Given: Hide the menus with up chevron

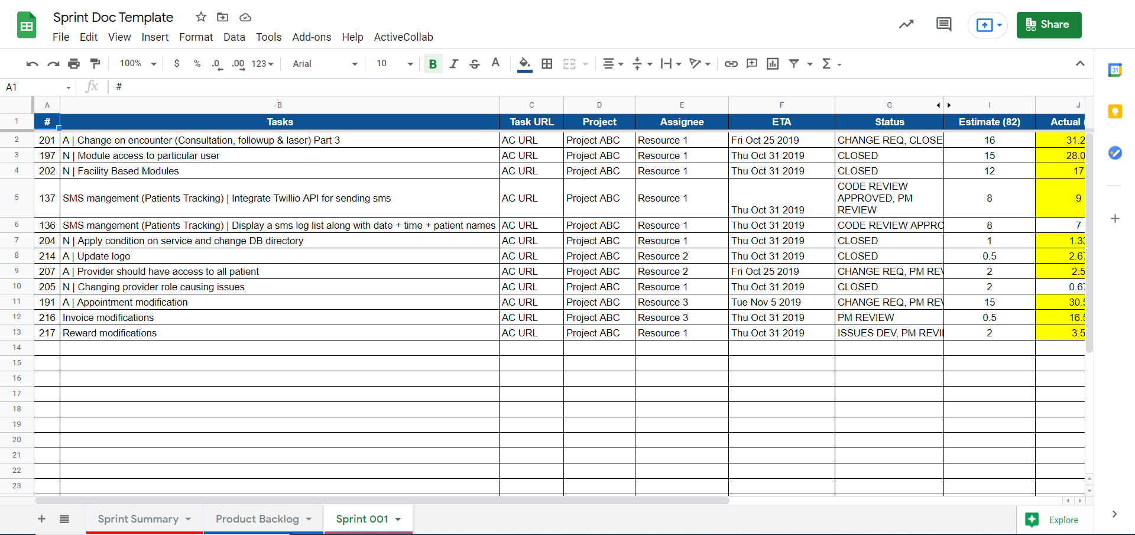Looking at the screenshot, I should [1080, 64].
